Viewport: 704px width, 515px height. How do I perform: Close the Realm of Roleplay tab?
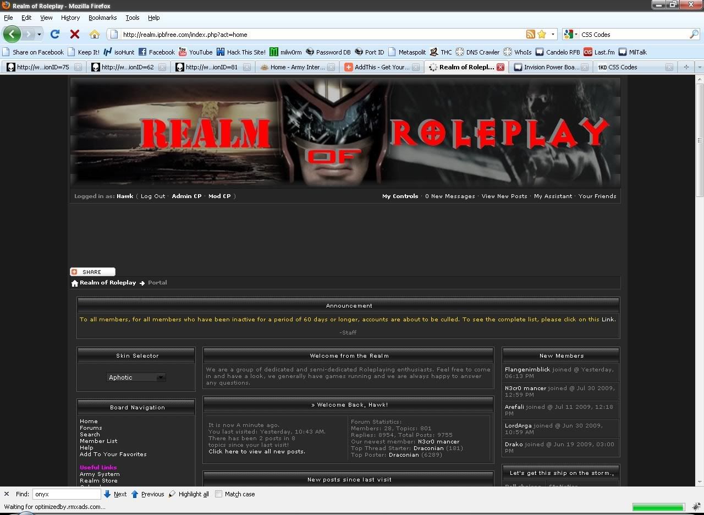click(500, 67)
